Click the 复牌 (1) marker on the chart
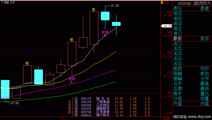The height and width of the screenshot is (120, 212). (x=72, y=80)
